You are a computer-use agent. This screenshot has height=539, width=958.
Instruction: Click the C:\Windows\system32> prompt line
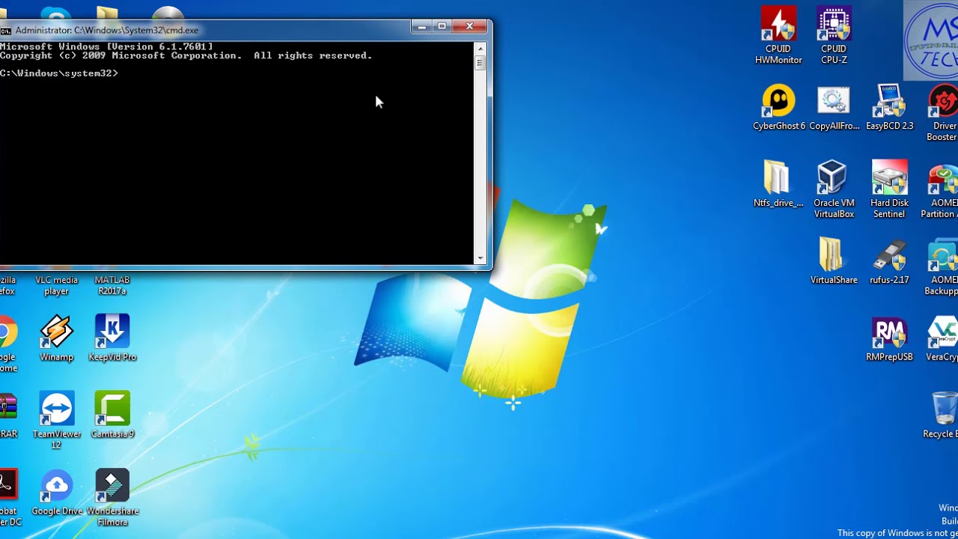coord(59,73)
